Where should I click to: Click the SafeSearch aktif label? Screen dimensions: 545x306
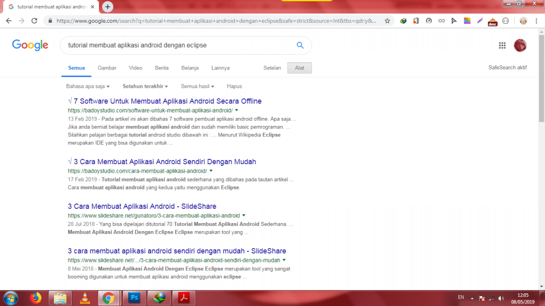tap(507, 67)
